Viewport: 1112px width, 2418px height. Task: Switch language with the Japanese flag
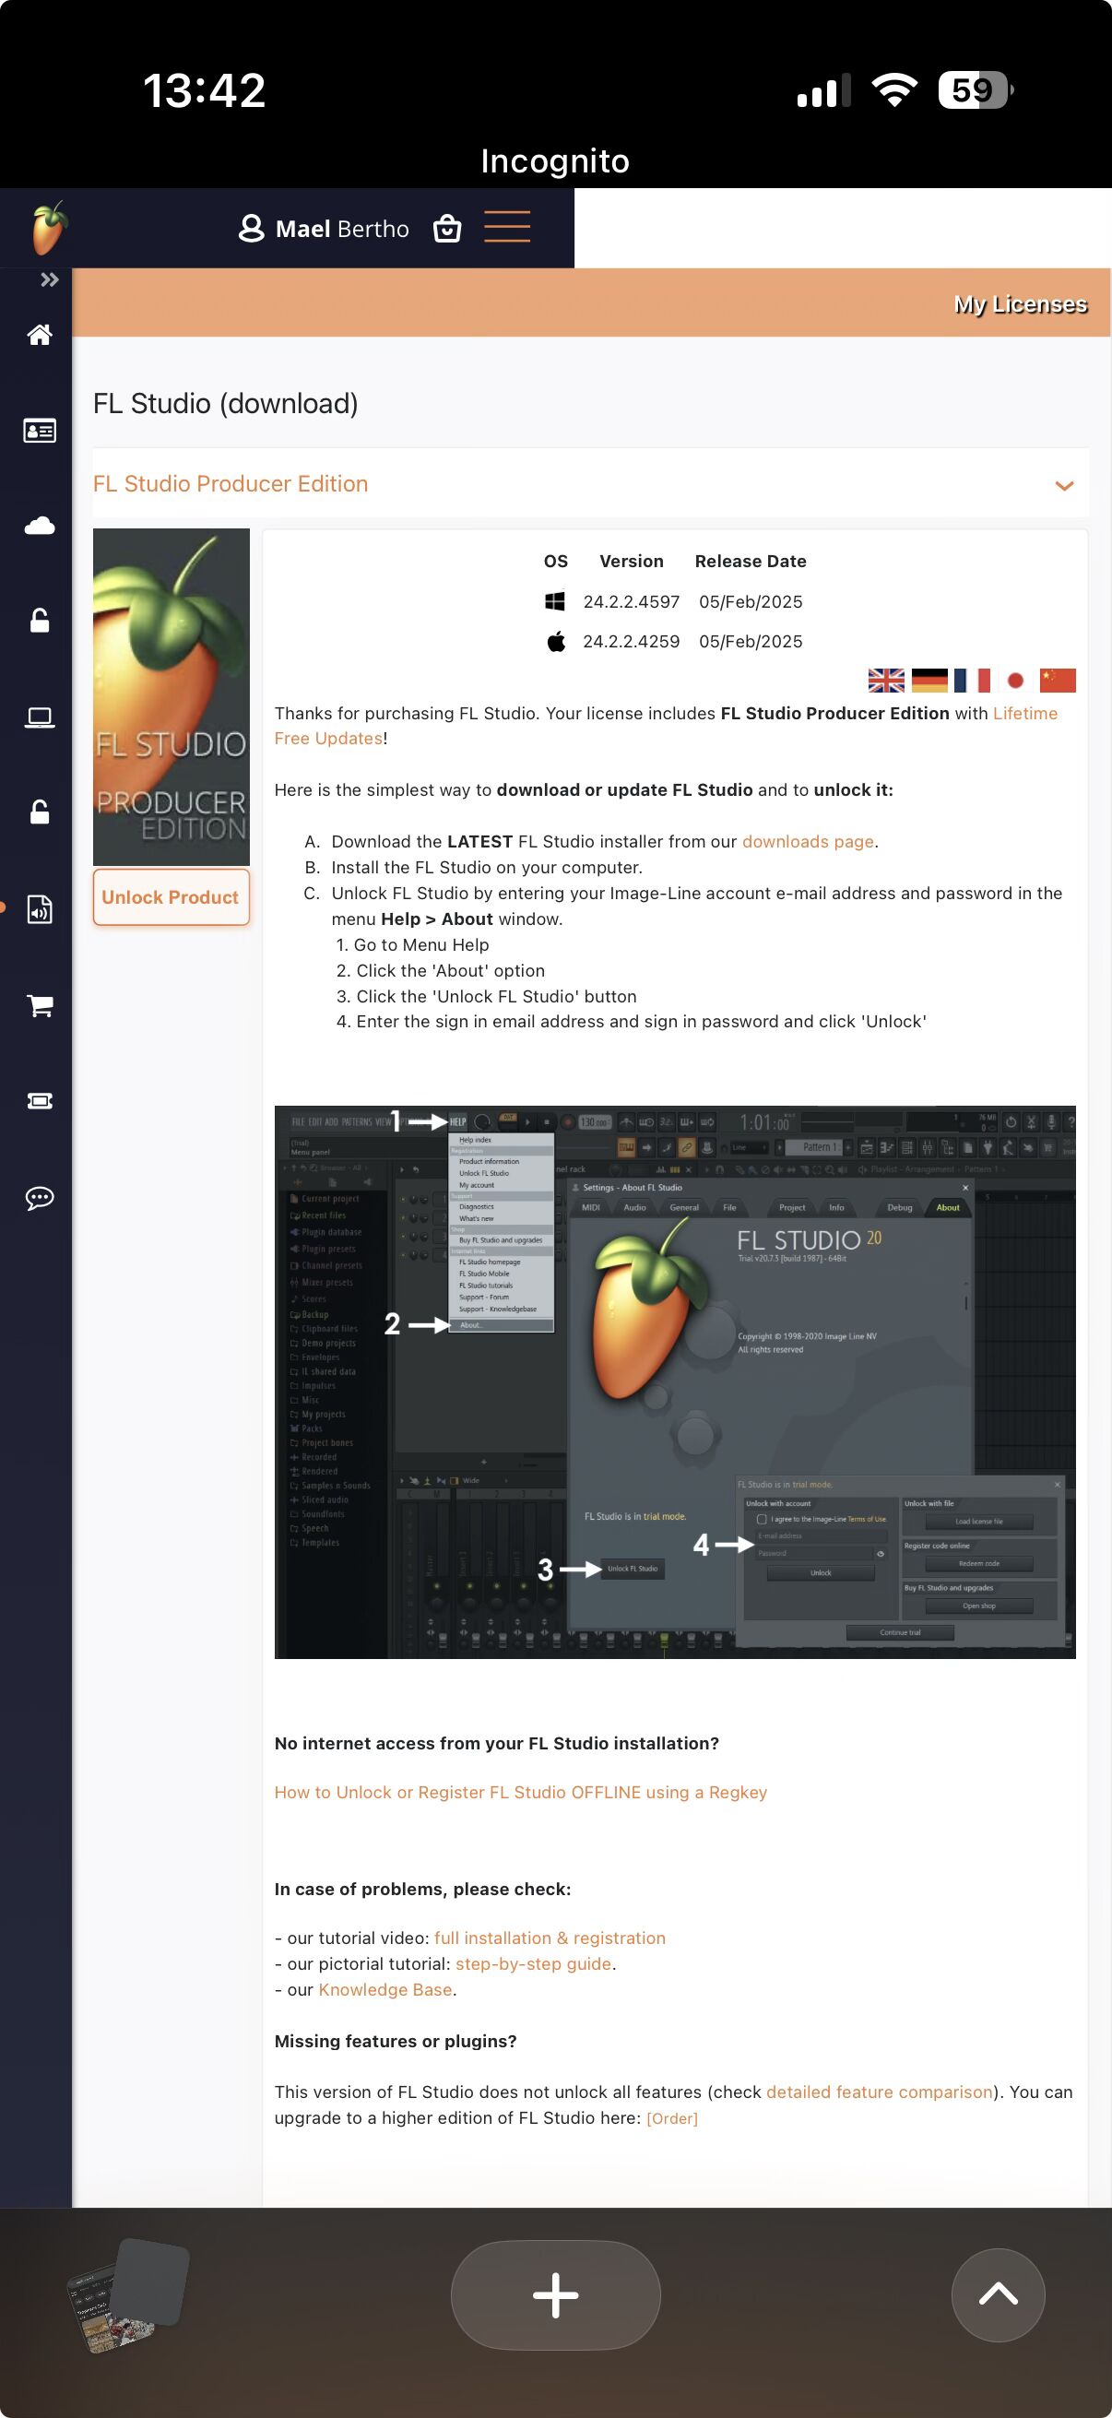coord(1014,681)
